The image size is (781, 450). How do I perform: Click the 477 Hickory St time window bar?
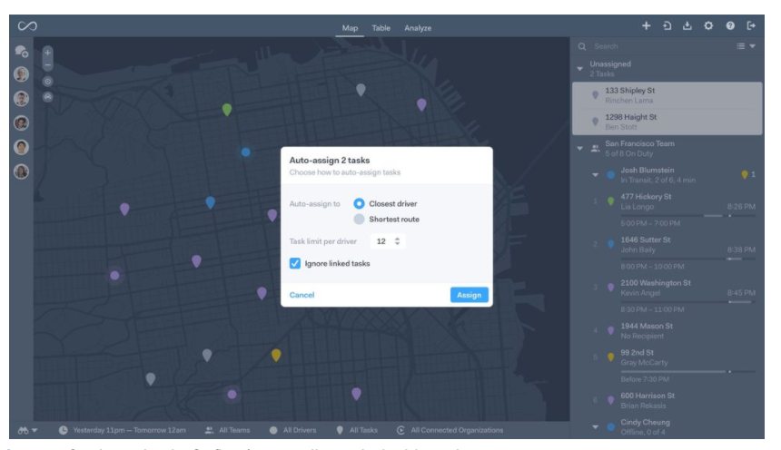pyautogui.click(x=687, y=216)
